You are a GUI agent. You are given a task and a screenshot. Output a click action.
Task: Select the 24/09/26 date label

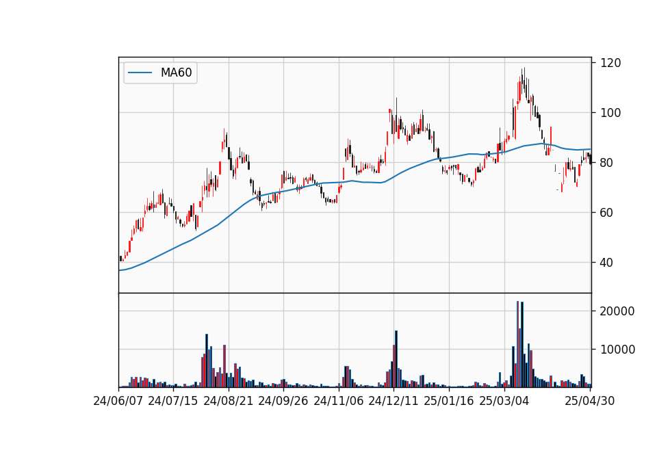pos(283,401)
